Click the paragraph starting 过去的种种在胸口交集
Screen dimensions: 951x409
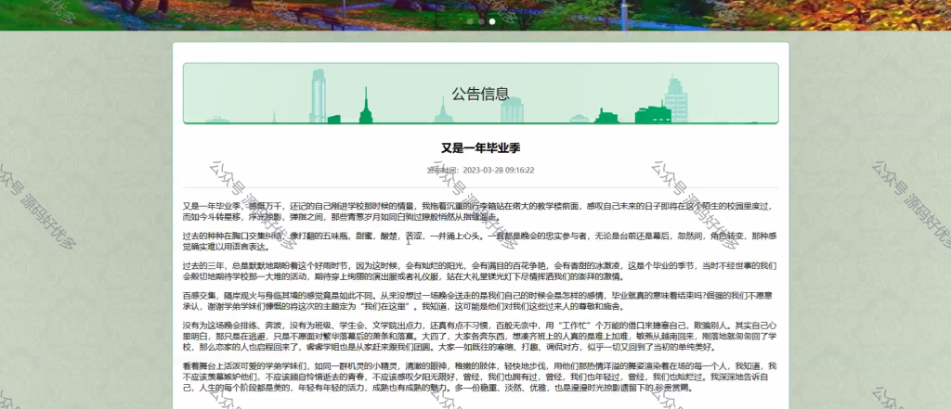click(x=480, y=241)
